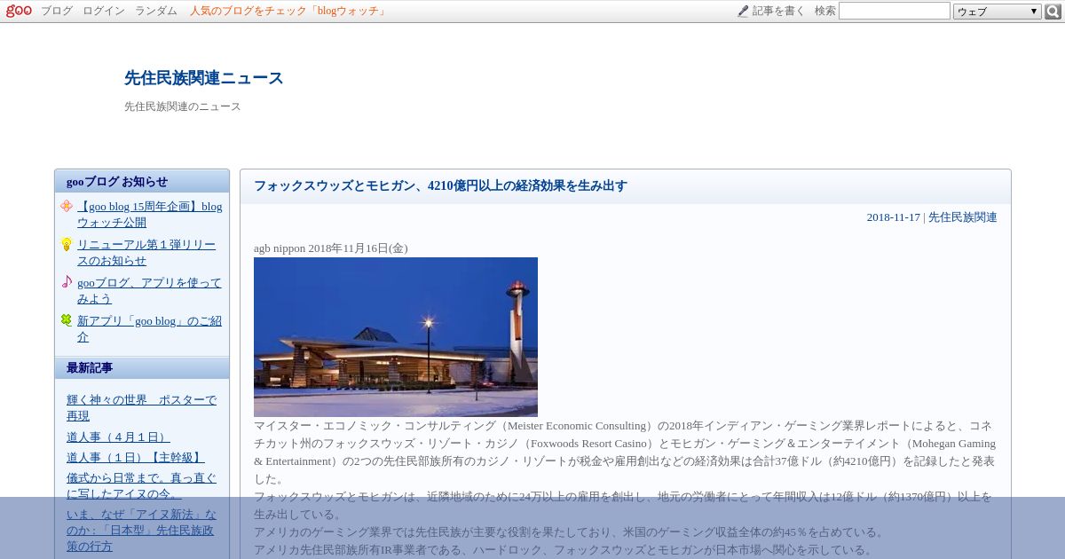Image resolution: width=1065 pixels, height=559 pixels.
Task: Click 先住民族関連のニュース subtitle text
Action: tap(183, 106)
